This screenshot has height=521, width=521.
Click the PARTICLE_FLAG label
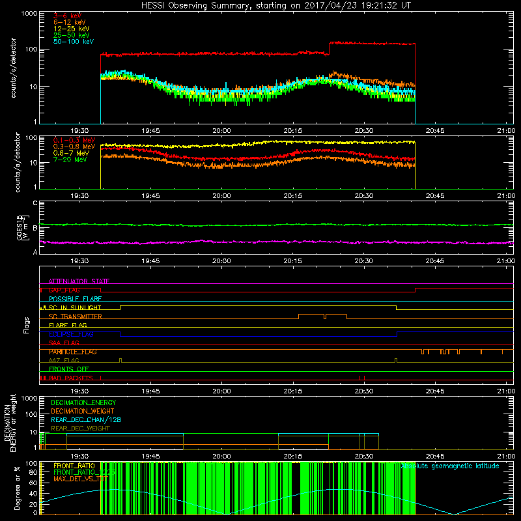click(73, 352)
